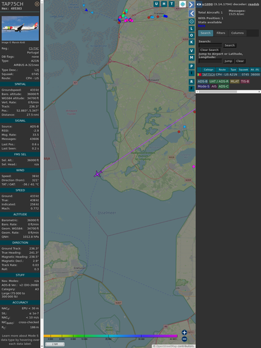261x348 pixels.
Task: Open the stats 'here' link
Action: click(x=201, y=26)
